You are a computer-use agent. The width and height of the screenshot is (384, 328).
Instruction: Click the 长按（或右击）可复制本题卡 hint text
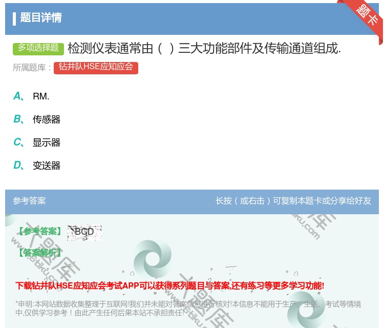click(293, 201)
